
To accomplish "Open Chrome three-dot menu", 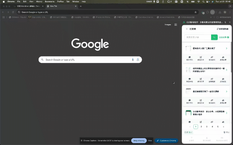I will click(x=230, y=12).
